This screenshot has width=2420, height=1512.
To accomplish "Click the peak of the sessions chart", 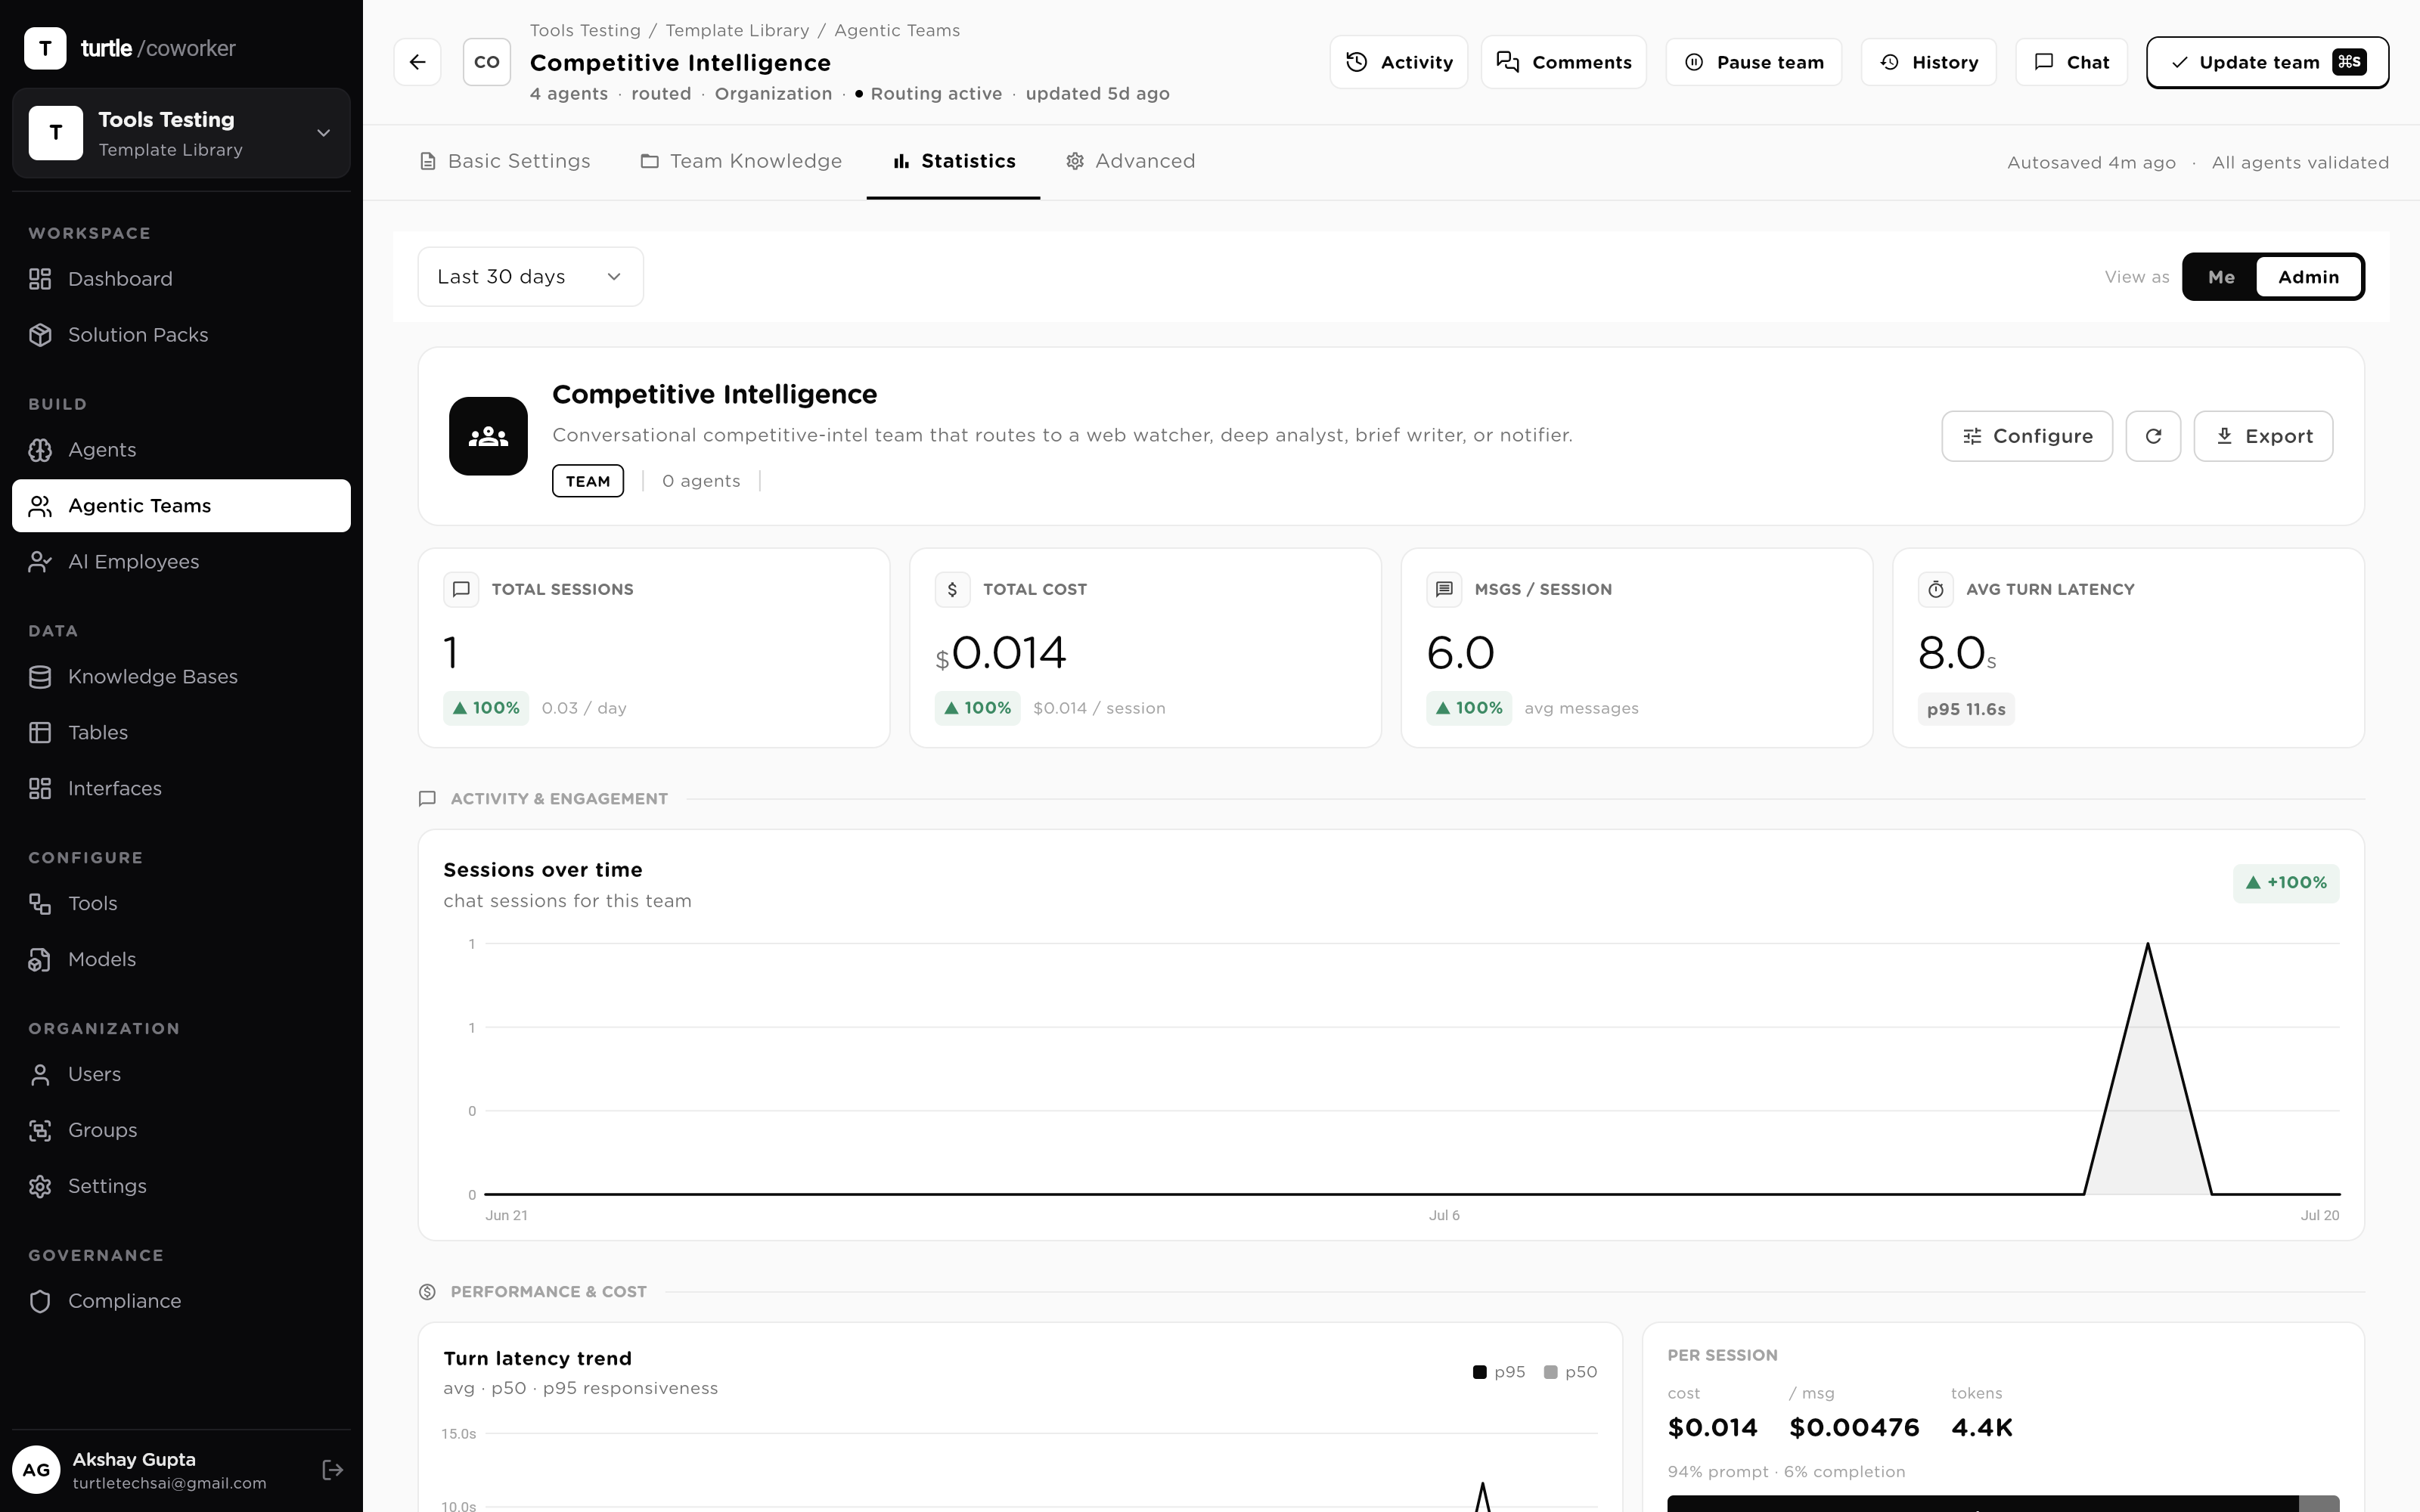I will [x=2148, y=944].
